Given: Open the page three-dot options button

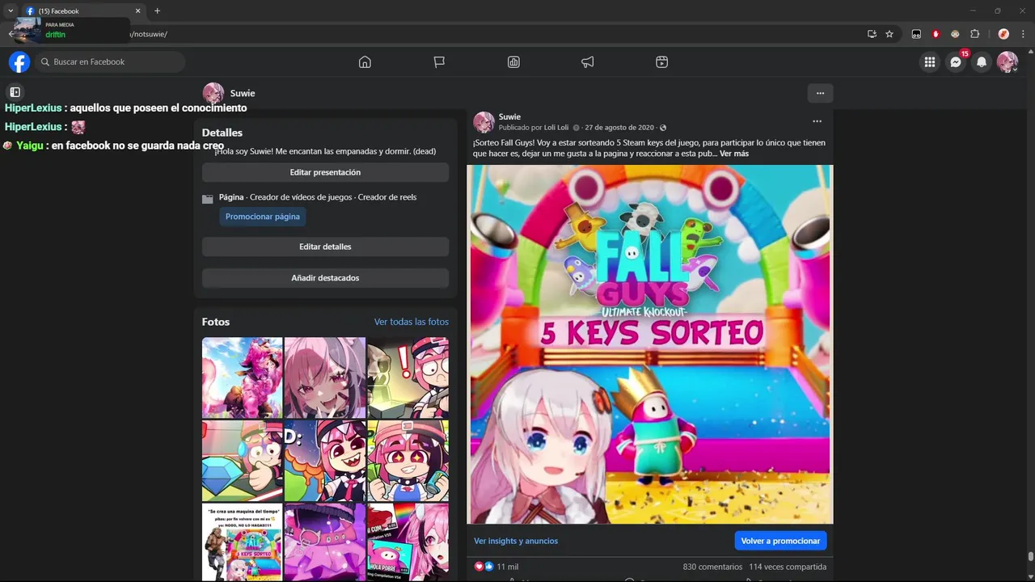Looking at the screenshot, I should tap(820, 93).
